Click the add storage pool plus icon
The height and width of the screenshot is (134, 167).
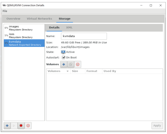[x=7, y=125]
